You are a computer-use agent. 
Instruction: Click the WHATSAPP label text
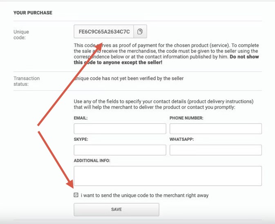coord(181,139)
